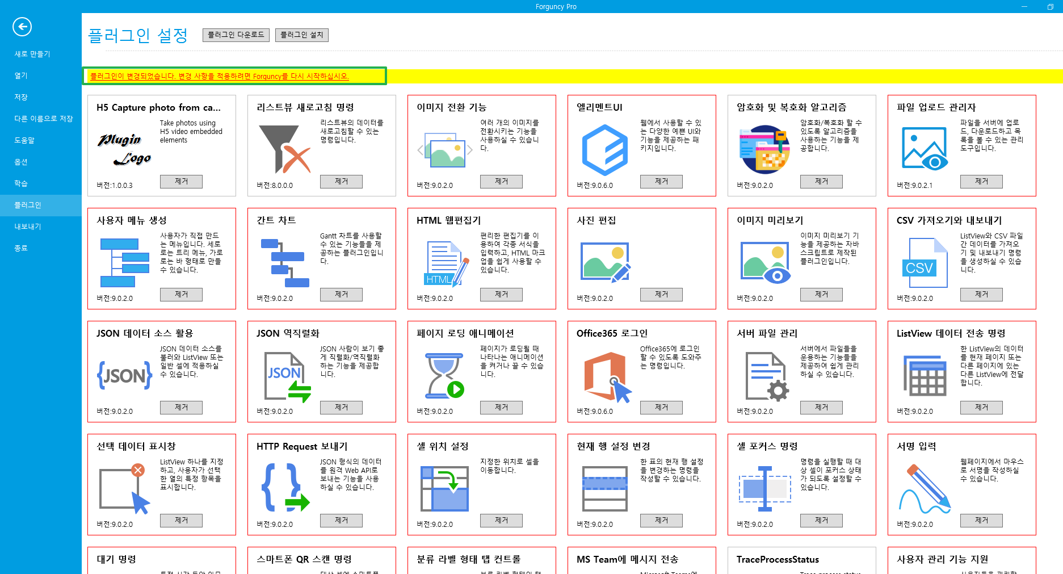Click the funnel icon of 리스트뷰 새로고침 명령
This screenshot has height=574, width=1063.
coord(285,149)
